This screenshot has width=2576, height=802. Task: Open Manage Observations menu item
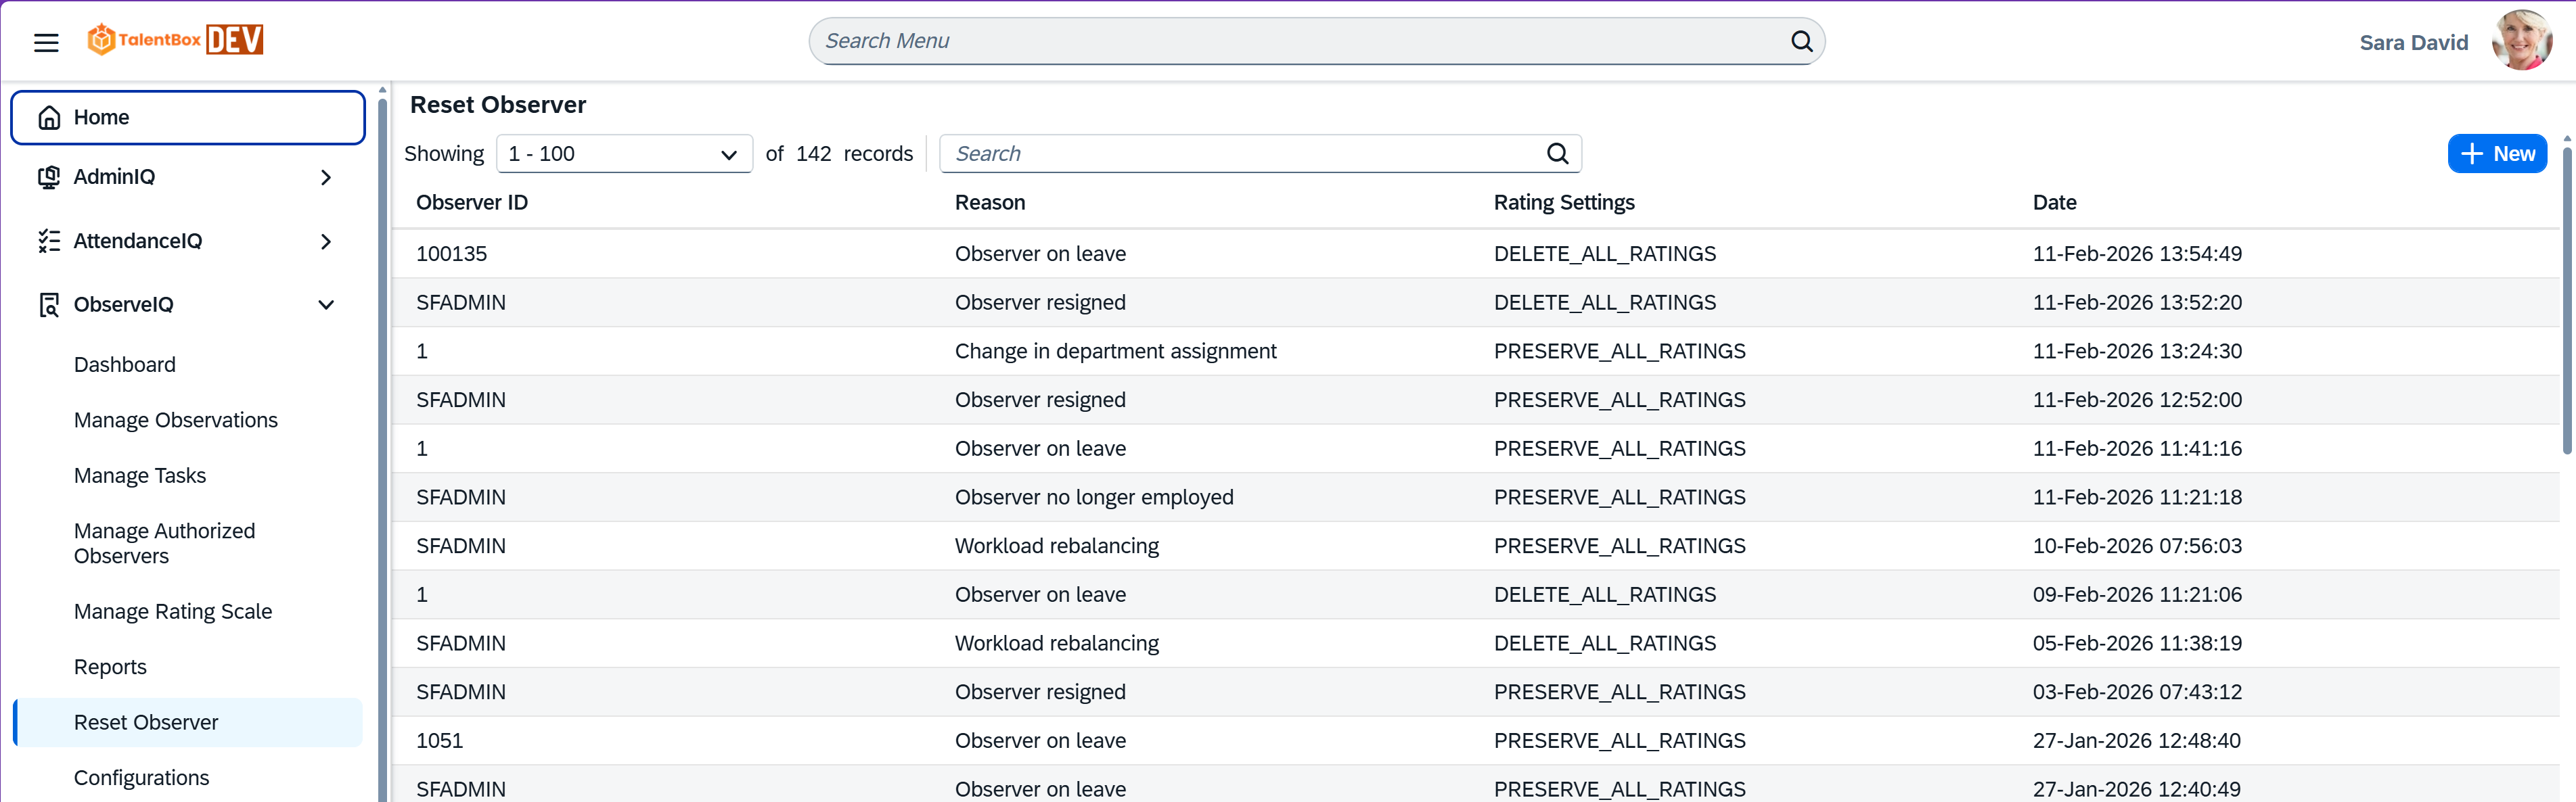point(176,421)
